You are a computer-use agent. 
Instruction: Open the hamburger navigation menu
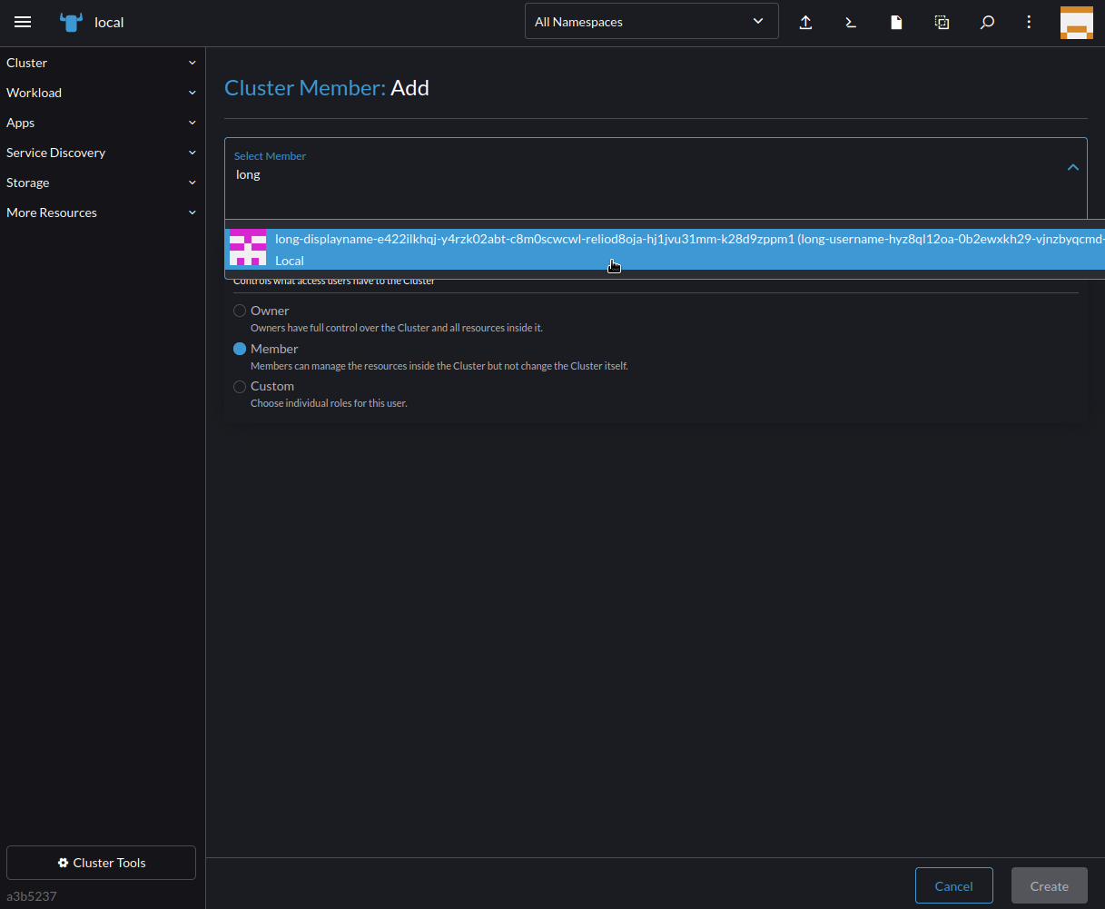tap(23, 22)
